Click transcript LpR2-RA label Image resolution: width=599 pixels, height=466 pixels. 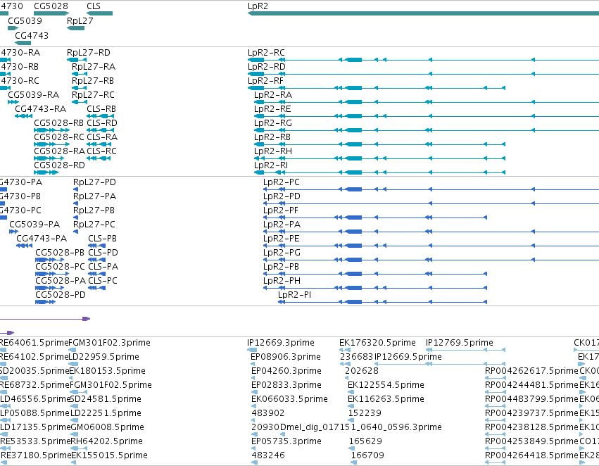273,95
